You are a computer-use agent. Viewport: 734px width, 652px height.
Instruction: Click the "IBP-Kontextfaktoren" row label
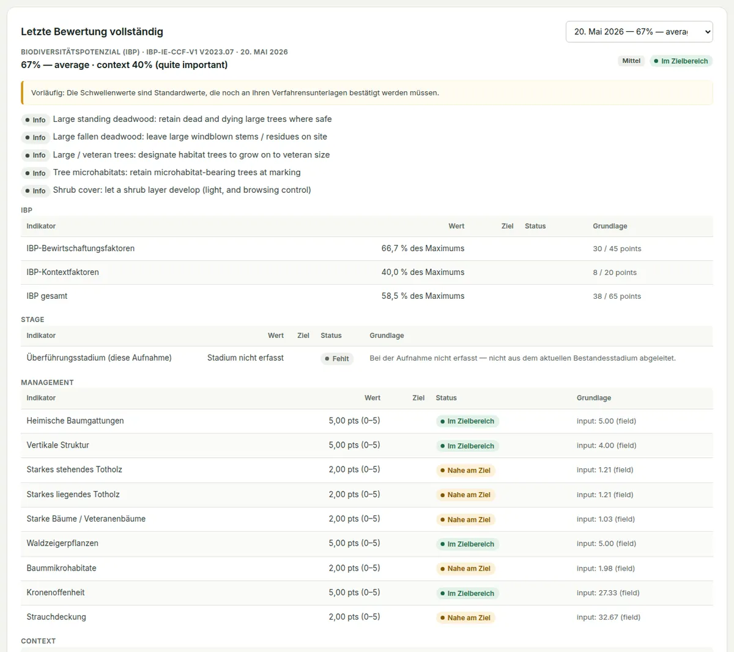pos(62,272)
